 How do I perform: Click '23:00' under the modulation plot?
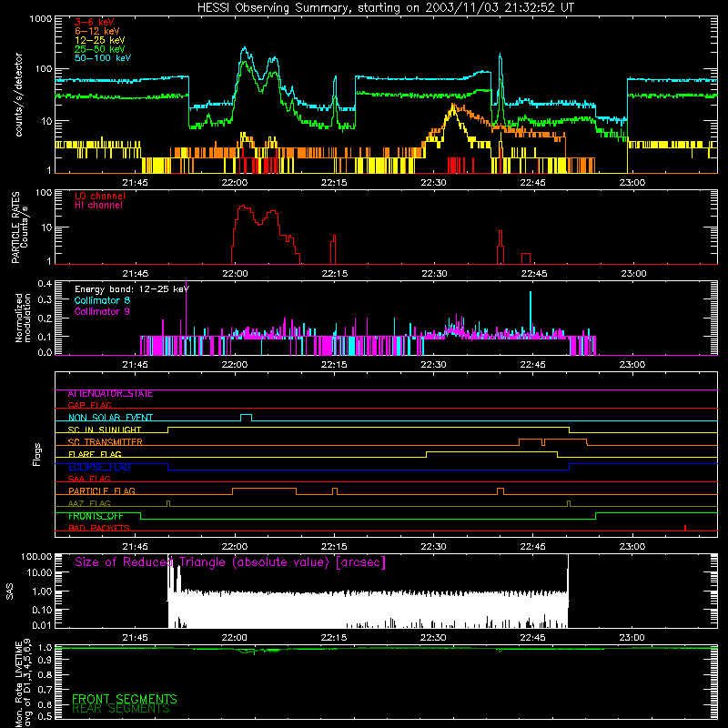pos(632,365)
